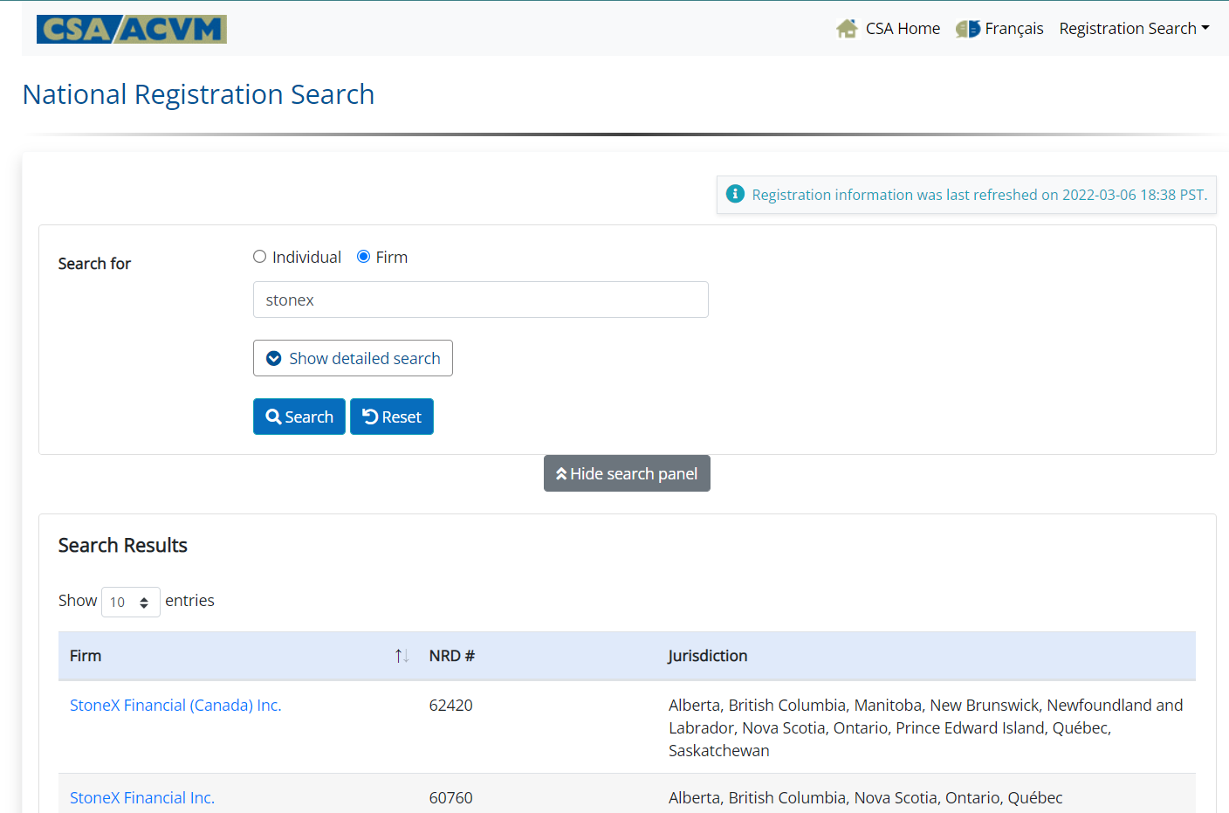Open the Show entries count dropdown
The image size is (1229, 813).
(131, 602)
